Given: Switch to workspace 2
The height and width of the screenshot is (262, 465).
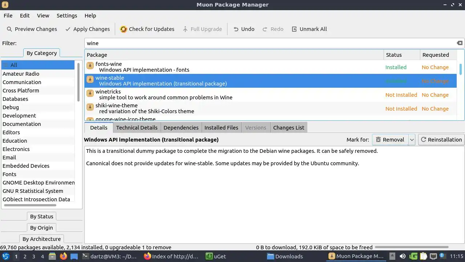Looking at the screenshot, I should pos(25,256).
